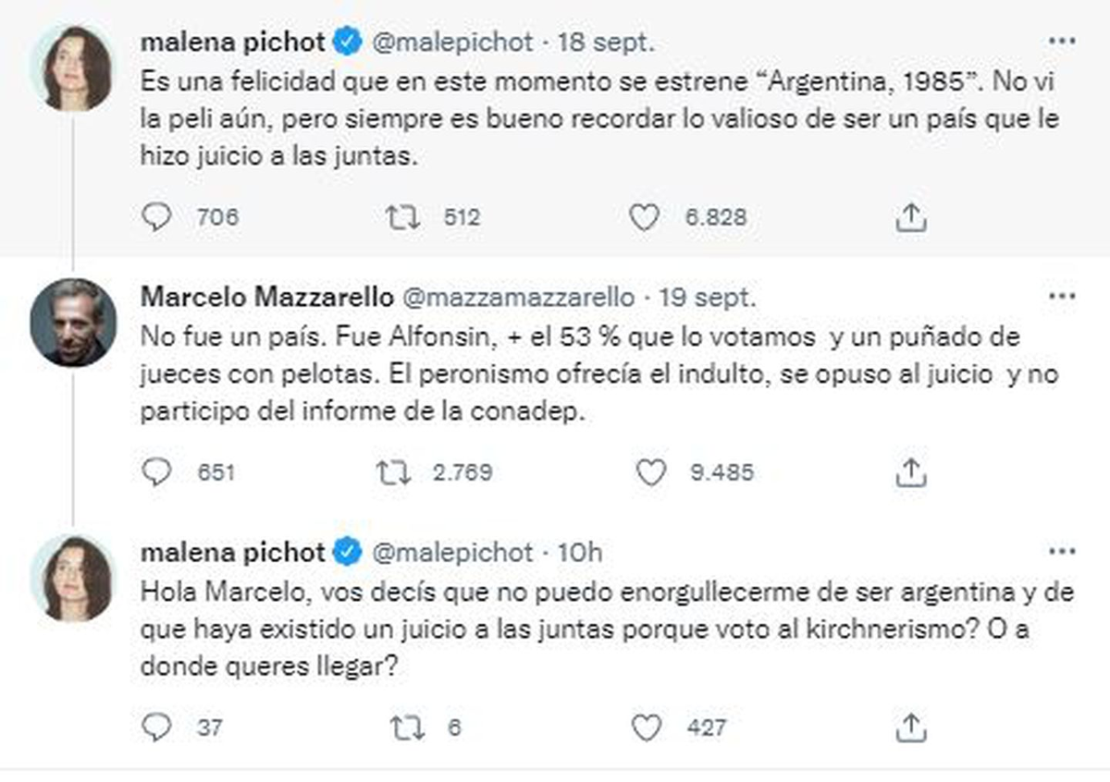The height and width of the screenshot is (782, 1110).
Task: Click the 2.769 retweet count
Action: [x=462, y=471]
